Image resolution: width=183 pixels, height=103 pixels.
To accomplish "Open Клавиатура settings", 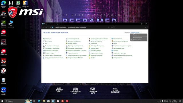I will (x=93, y=43).
